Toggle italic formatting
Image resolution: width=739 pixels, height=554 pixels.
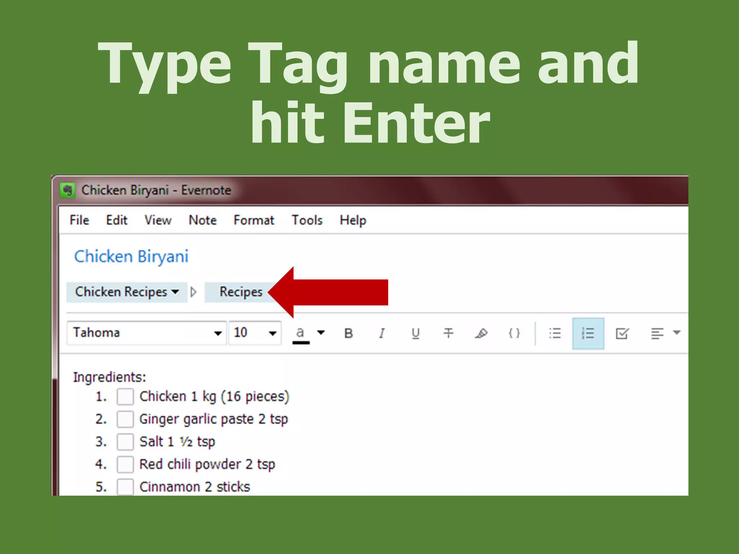pyautogui.click(x=382, y=333)
